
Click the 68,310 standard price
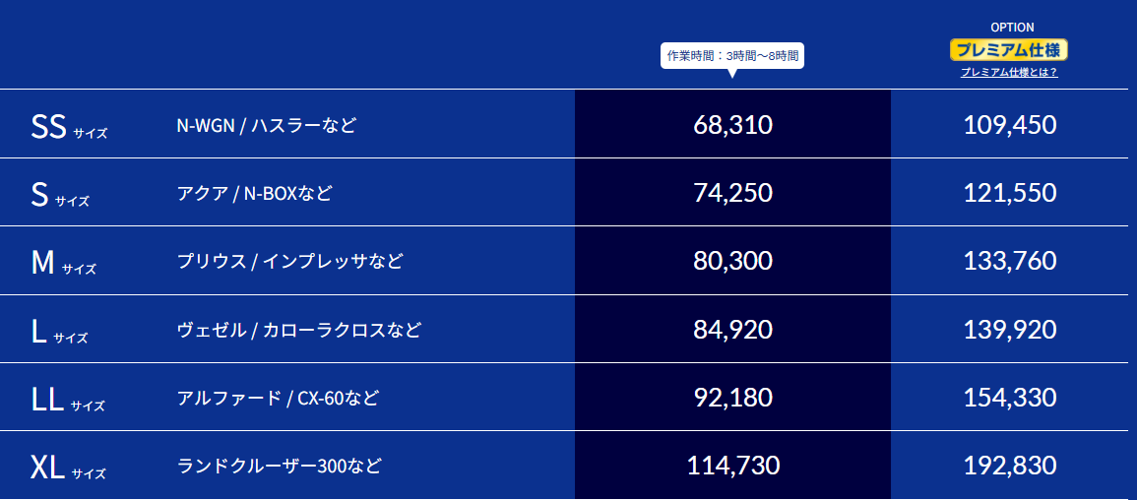pyautogui.click(x=732, y=125)
